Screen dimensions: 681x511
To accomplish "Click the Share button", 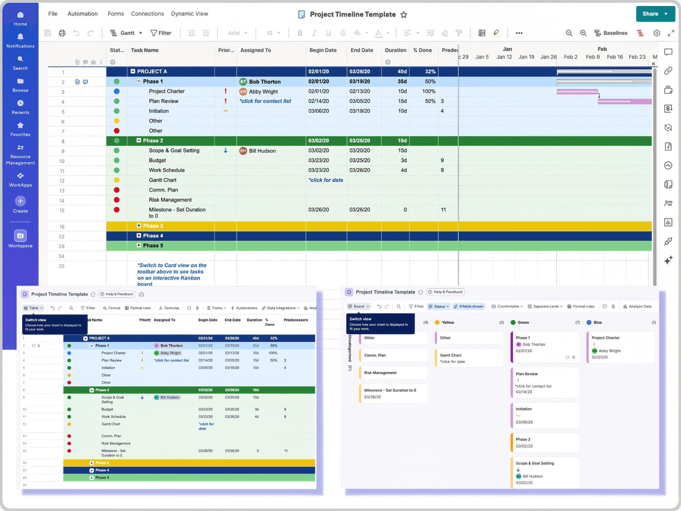I will click(651, 14).
